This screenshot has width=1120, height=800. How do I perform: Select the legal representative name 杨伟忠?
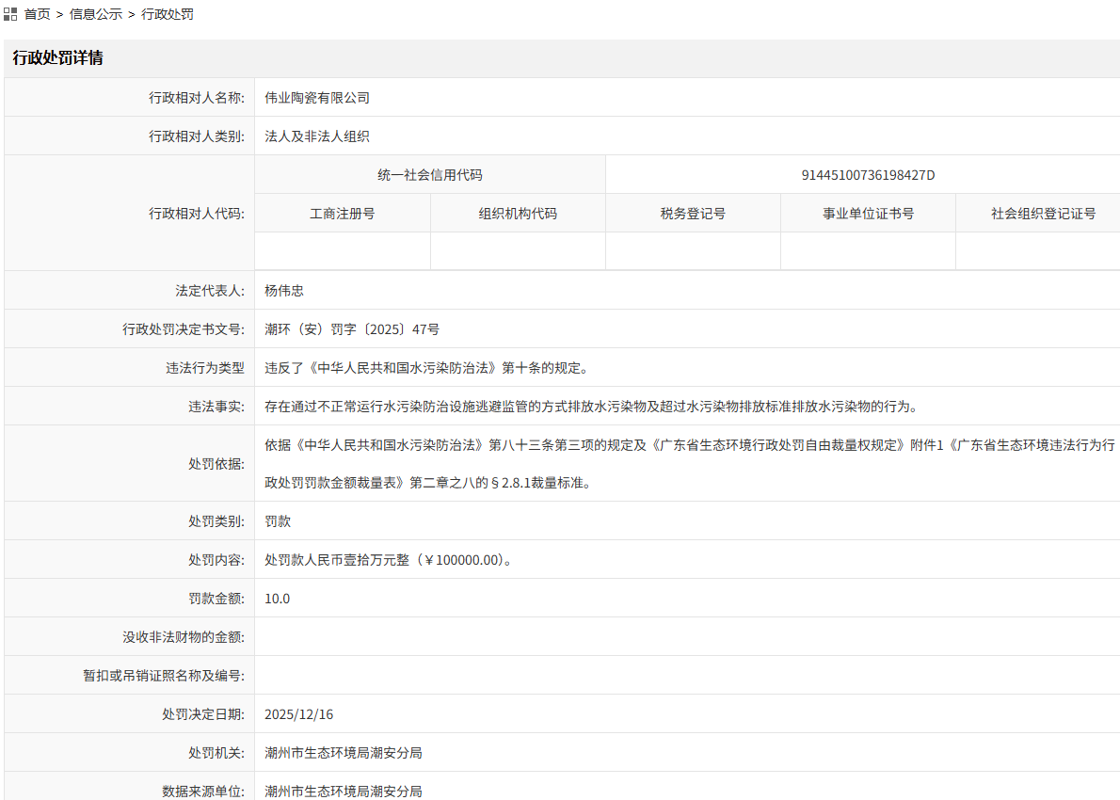pos(286,290)
